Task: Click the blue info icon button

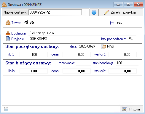Action: 94,12
